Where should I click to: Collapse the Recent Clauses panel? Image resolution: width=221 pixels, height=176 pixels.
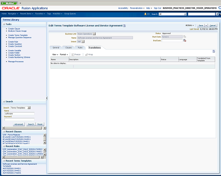[x=4, y=132]
